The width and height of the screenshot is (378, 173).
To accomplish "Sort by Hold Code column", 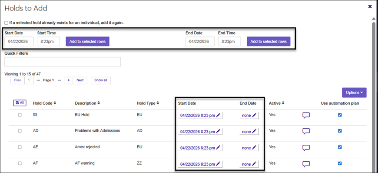I will click(45, 103).
